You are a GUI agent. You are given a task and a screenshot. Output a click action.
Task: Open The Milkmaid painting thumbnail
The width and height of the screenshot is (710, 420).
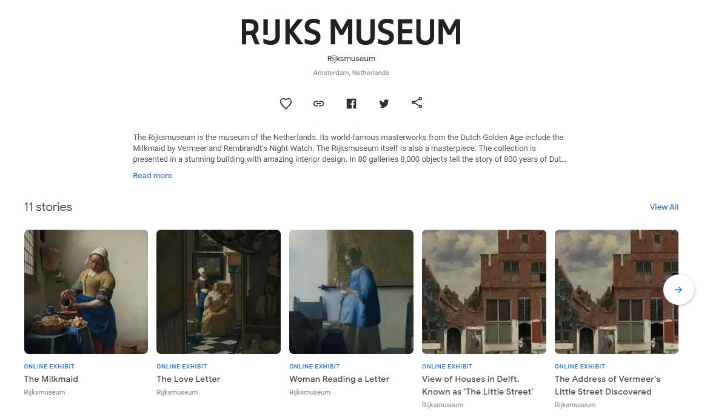(86, 292)
